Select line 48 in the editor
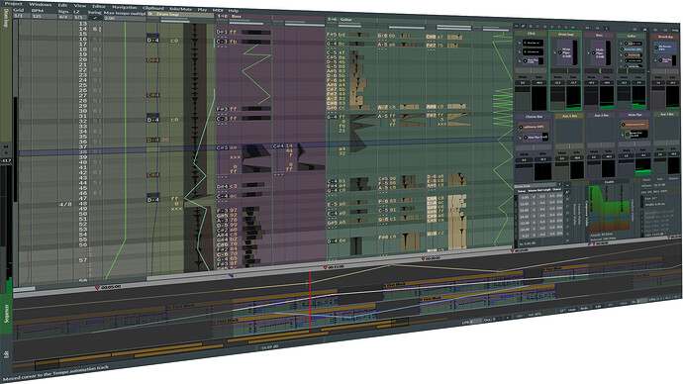 (x=83, y=203)
